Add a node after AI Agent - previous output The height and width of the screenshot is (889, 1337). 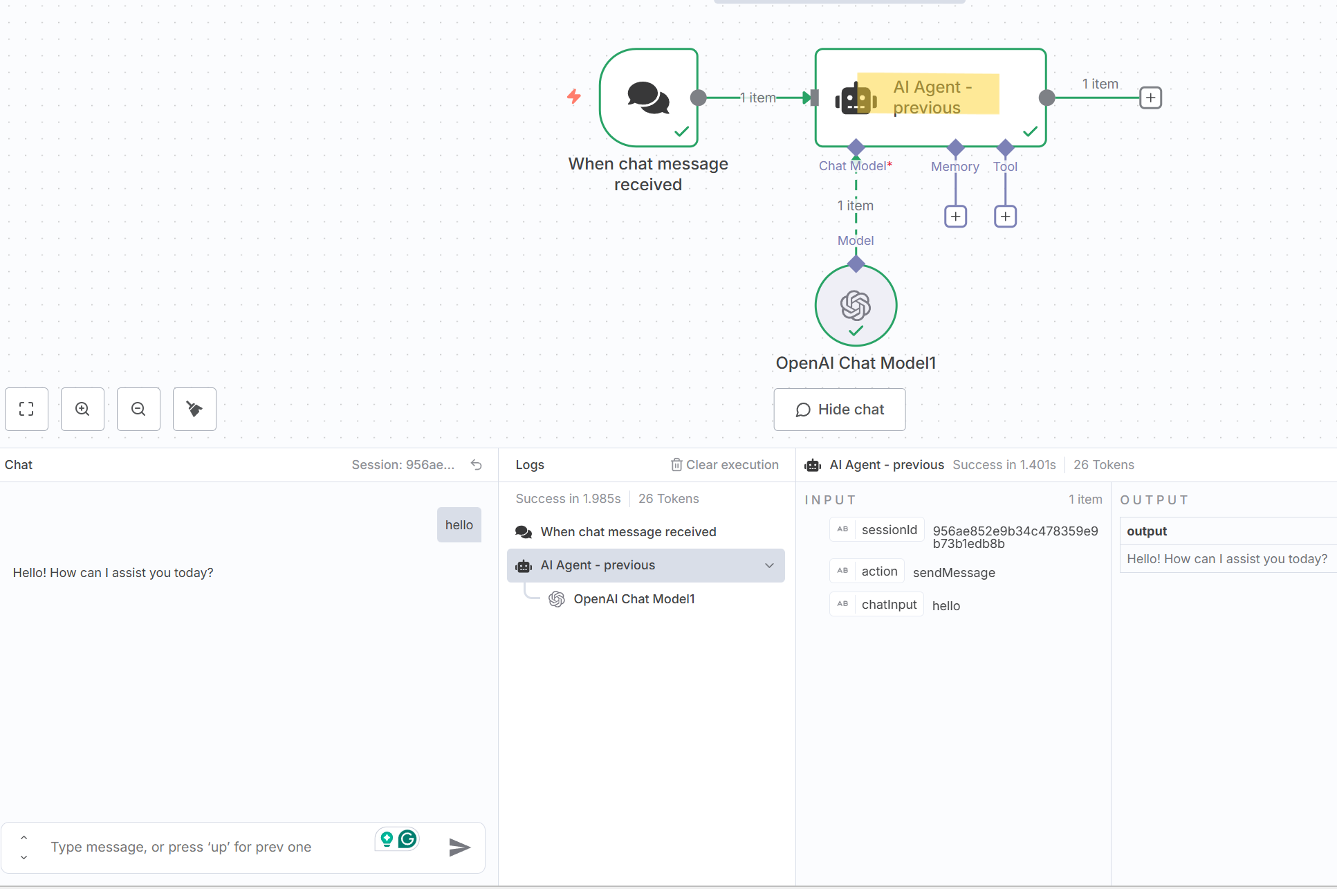point(1150,98)
